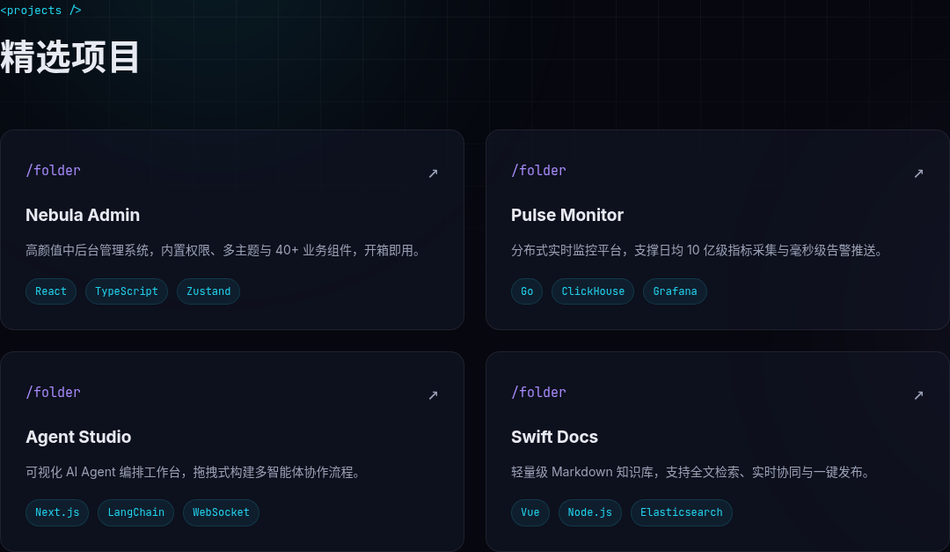Click the <projects /> section label
950x552 pixels.
pyautogui.click(x=40, y=11)
